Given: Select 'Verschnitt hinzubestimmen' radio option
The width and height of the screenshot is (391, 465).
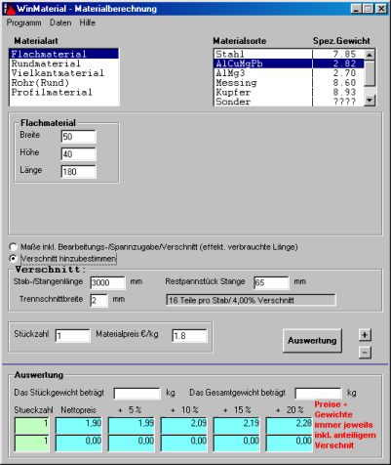Looking at the screenshot, I should pyautogui.click(x=13, y=259).
